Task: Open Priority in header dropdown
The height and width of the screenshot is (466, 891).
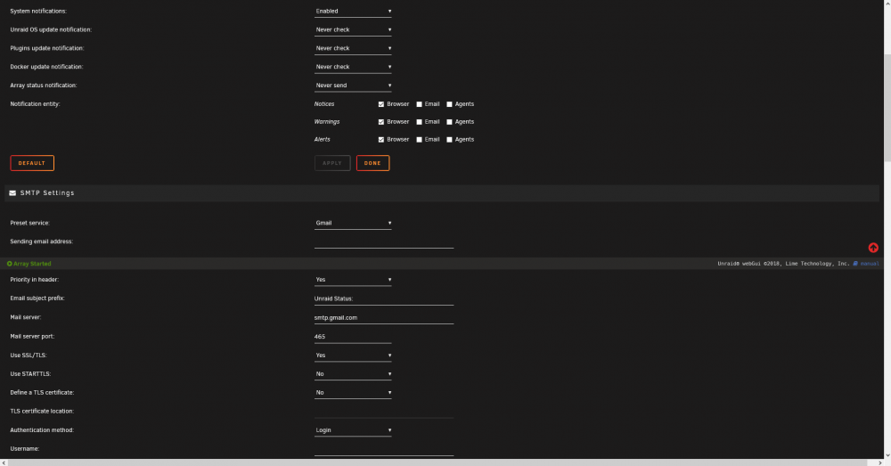Action: click(353, 280)
